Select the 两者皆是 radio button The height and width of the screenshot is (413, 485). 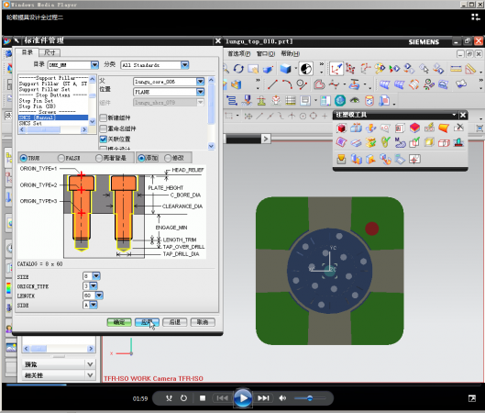pos(99,158)
